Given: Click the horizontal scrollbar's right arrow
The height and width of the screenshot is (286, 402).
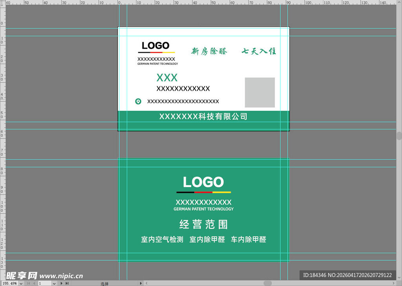Looking at the screenshot, I should tap(393, 283).
